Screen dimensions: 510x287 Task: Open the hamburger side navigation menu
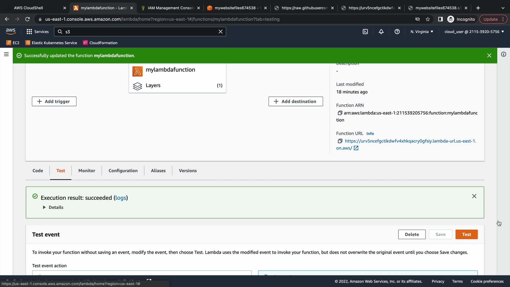coord(6,54)
